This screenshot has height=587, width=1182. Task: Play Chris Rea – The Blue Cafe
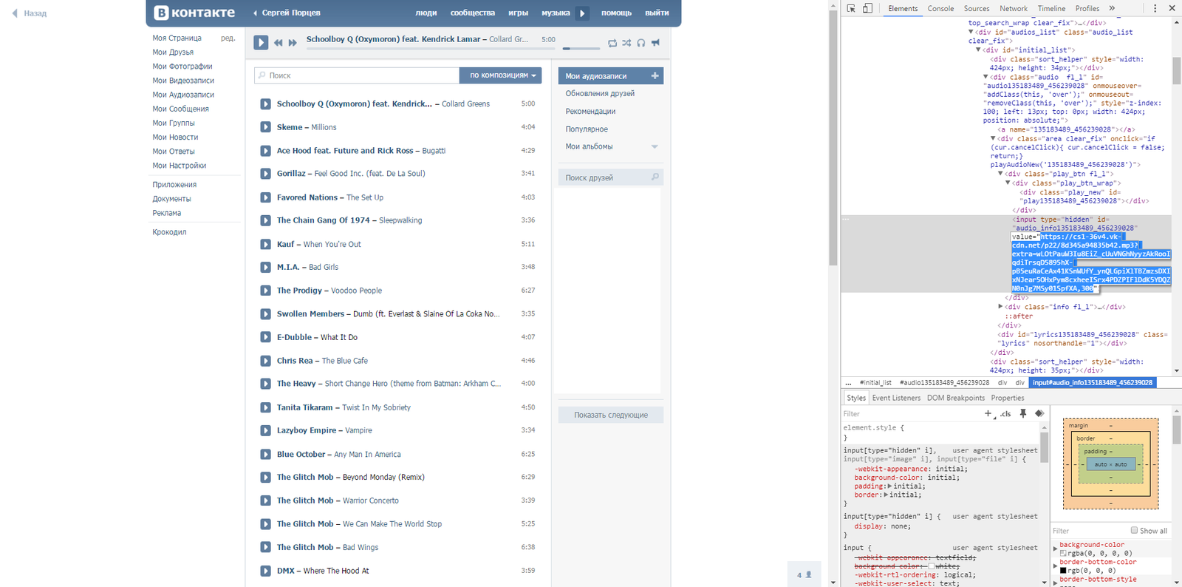click(x=265, y=361)
